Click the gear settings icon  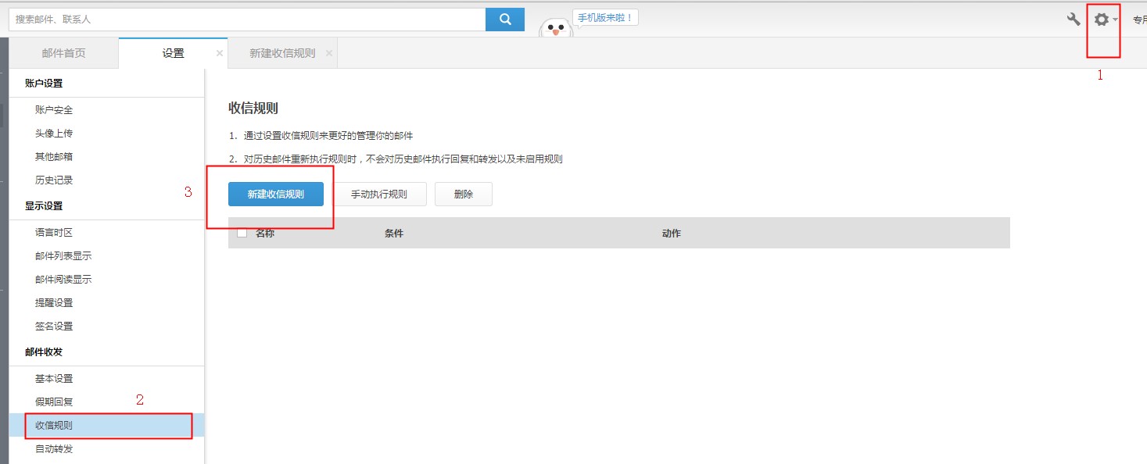(1101, 20)
